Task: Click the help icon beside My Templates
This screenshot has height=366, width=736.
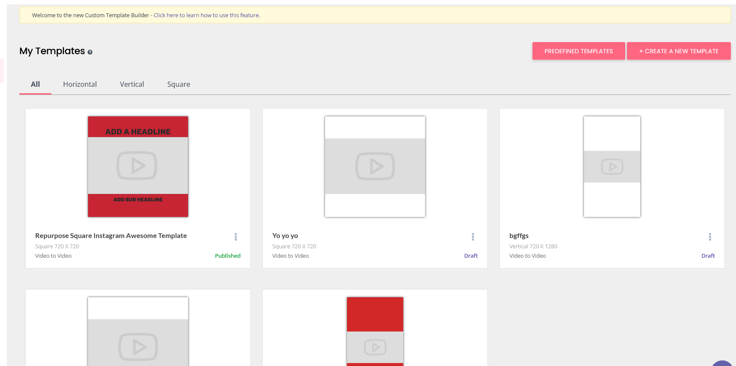Action: (90, 52)
